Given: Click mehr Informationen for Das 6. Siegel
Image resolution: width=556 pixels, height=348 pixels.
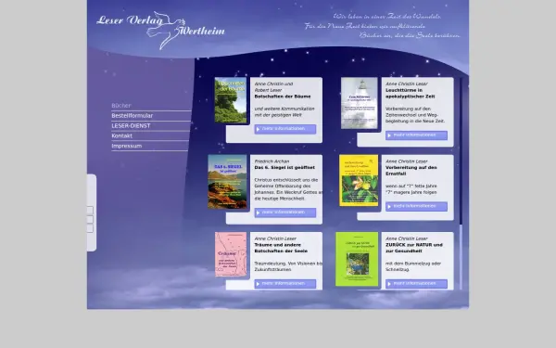Looking at the screenshot, I should tap(285, 213).
